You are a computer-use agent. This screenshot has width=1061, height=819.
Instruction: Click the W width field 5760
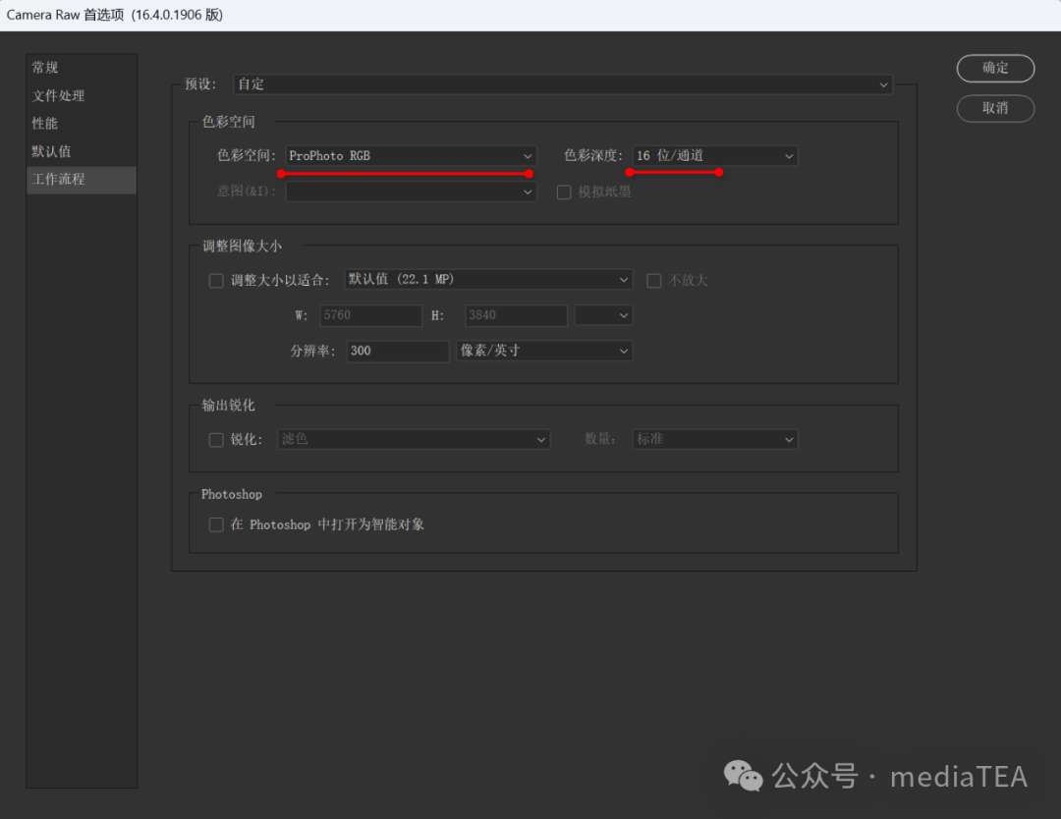(370, 315)
